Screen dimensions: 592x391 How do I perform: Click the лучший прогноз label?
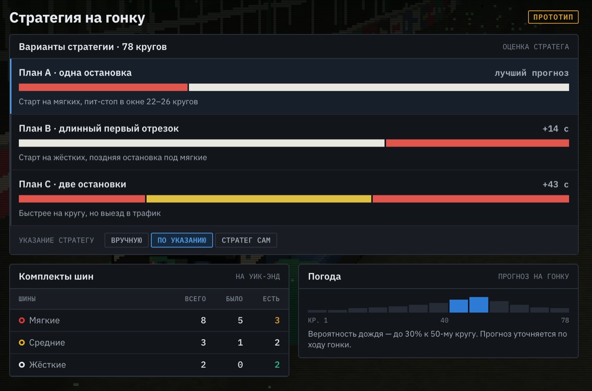coord(531,73)
